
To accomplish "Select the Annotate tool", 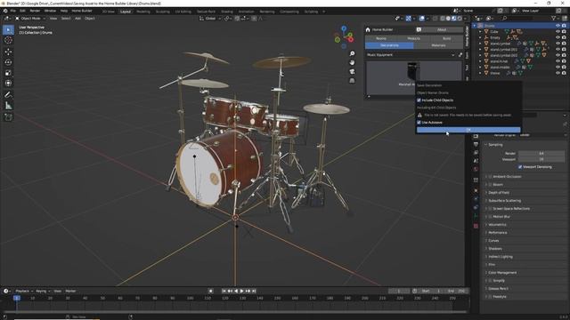I will [x=8, y=95].
